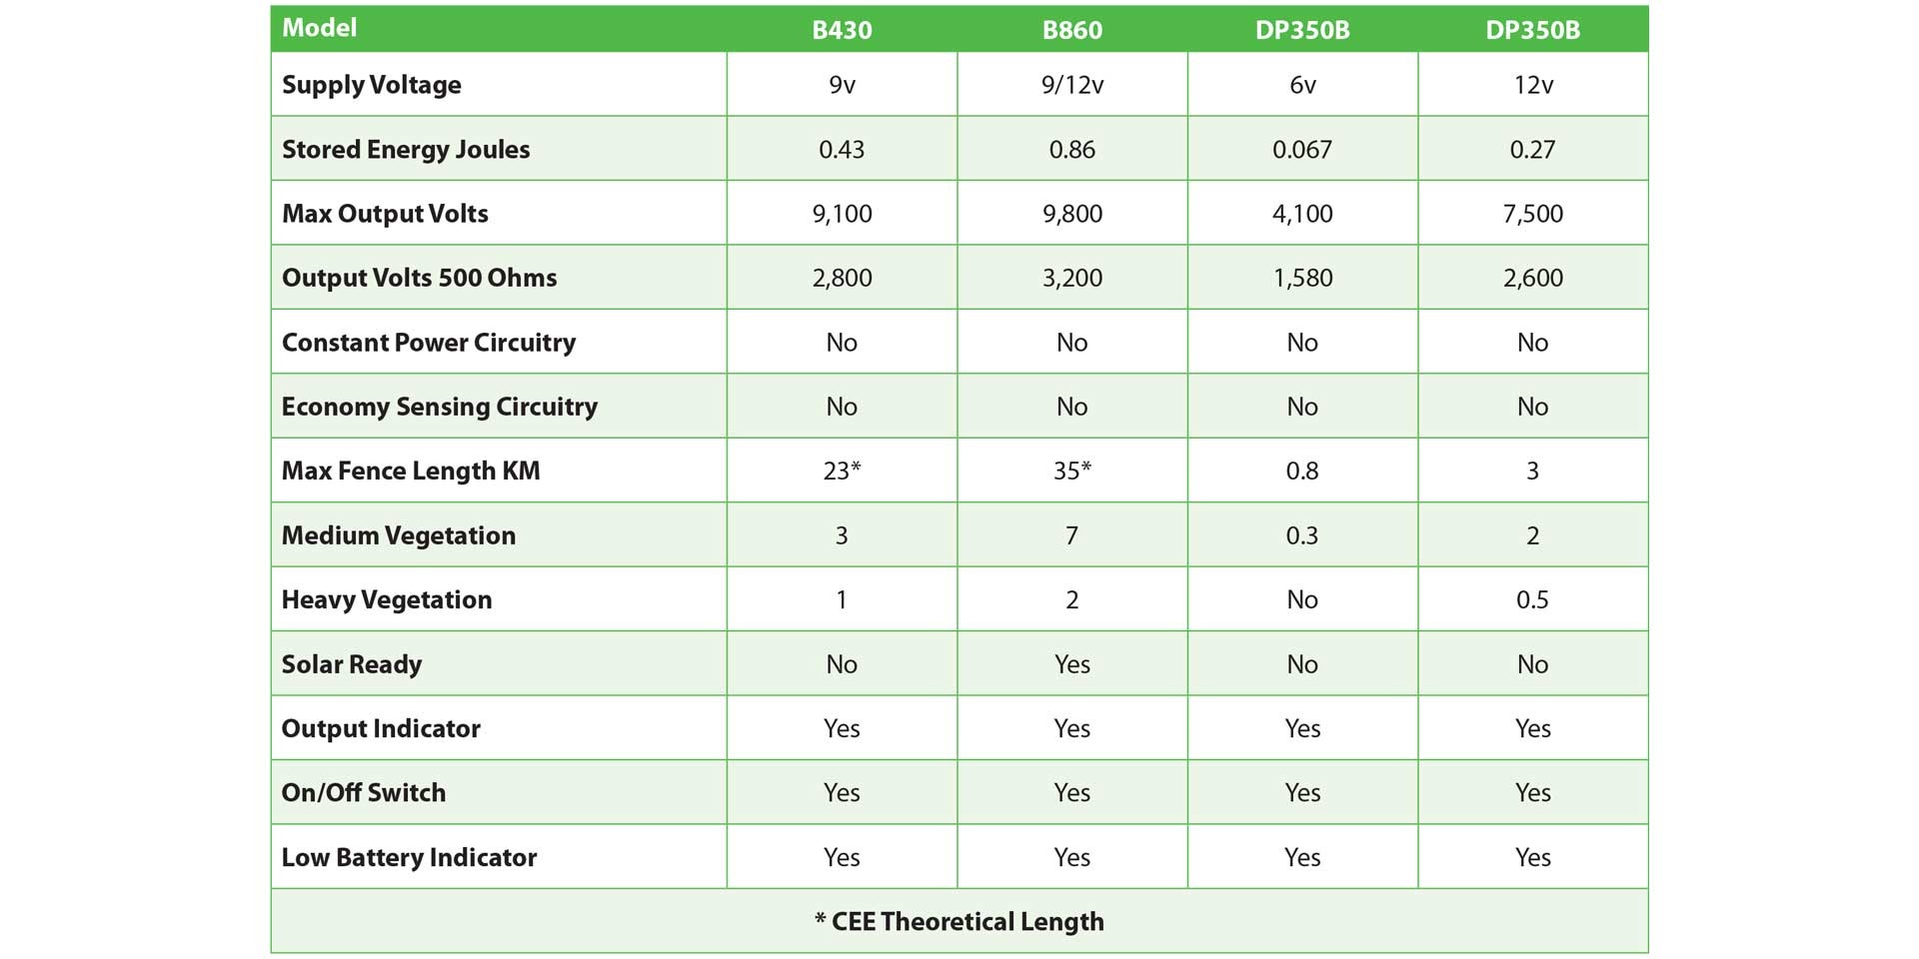Select the 0.067 stored energy value
This screenshot has width=1919, height=959.
(1302, 150)
